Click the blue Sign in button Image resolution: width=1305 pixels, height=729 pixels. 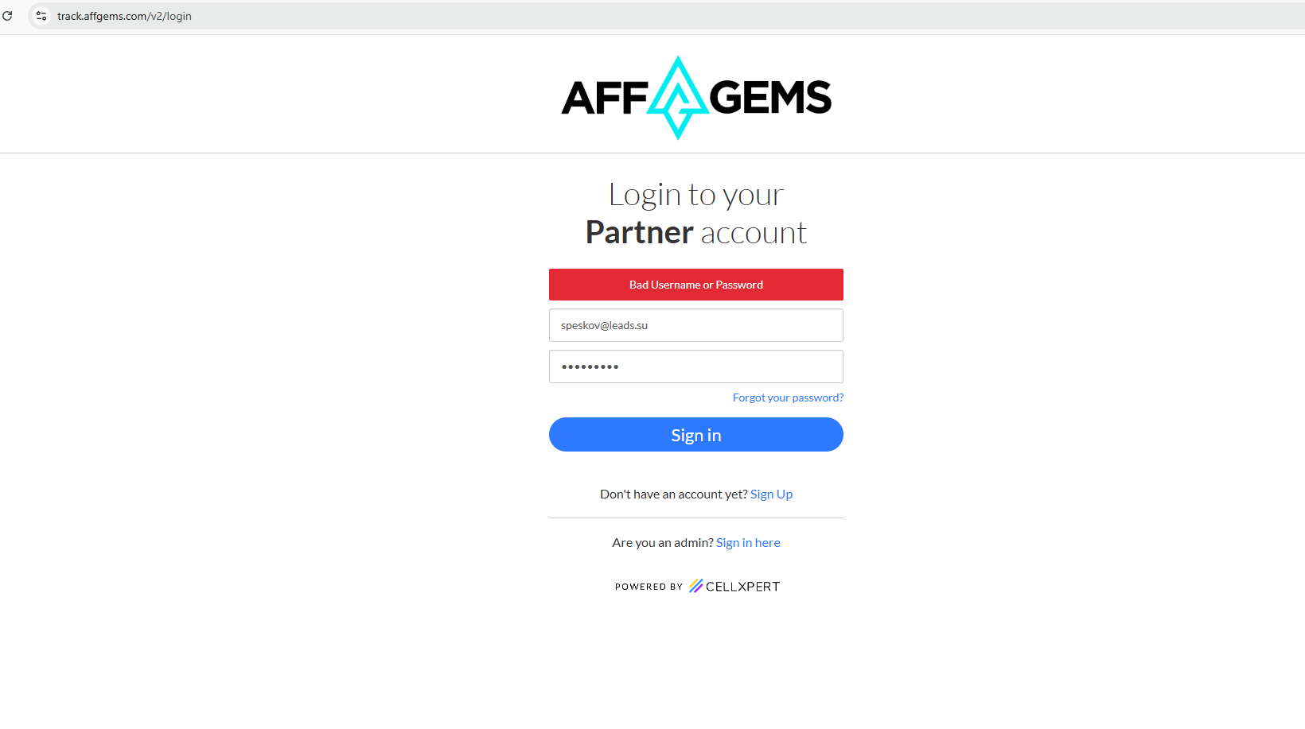(x=696, y=435)
